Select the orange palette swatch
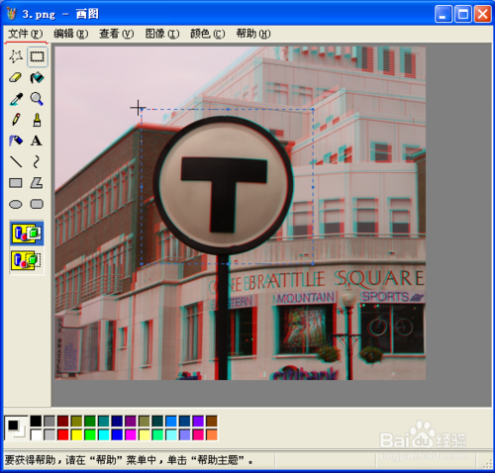The width and height of the screenshot is (495, 473). coord(212,434)
